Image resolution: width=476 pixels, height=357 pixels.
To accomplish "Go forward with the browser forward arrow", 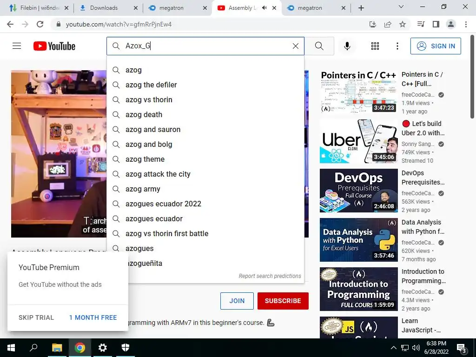I will pos(25,24).
